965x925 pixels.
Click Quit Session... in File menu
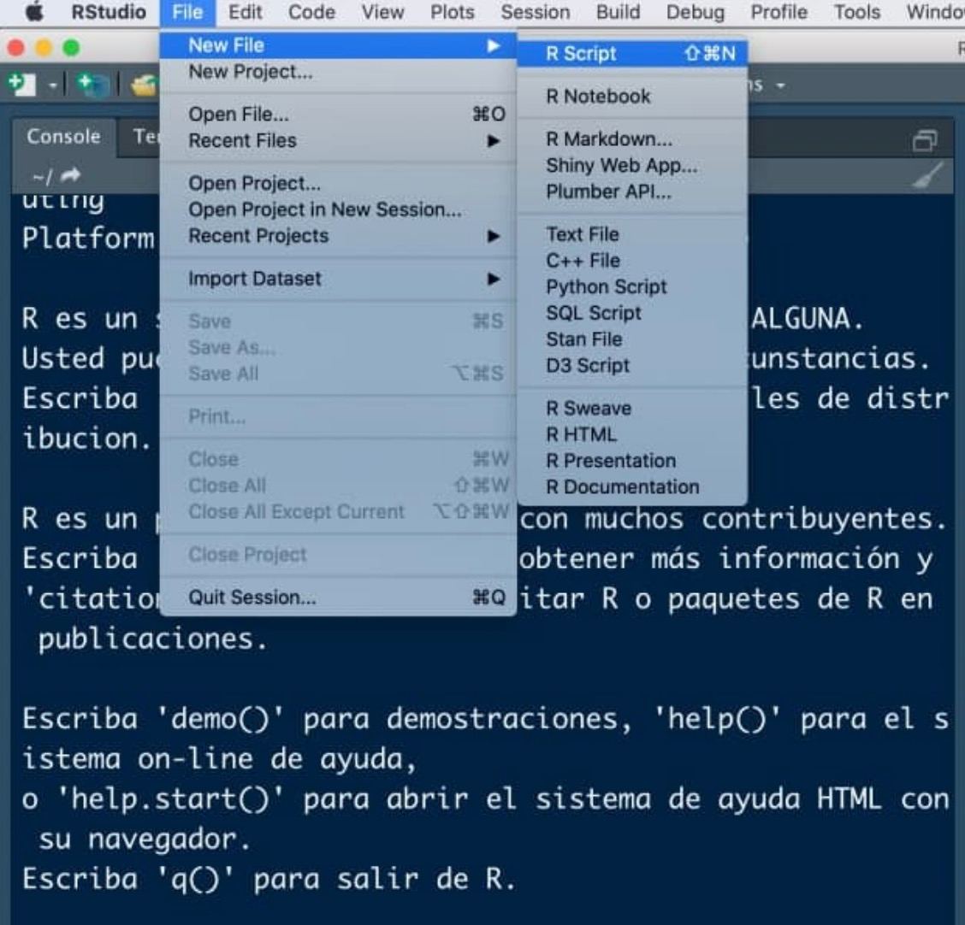[252, 598]
